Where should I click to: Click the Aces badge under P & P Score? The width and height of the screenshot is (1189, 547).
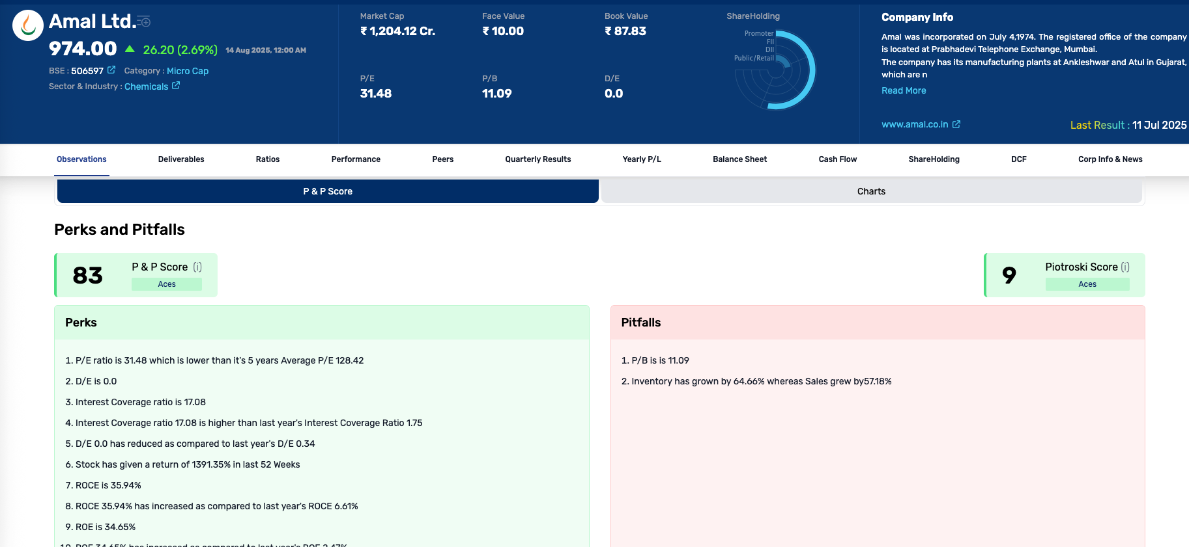167,284
